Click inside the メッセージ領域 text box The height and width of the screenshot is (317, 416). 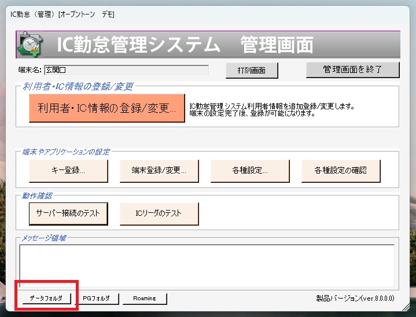tap(207, 266)
